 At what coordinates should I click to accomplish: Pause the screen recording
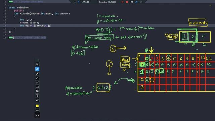[x=122, y=2]
